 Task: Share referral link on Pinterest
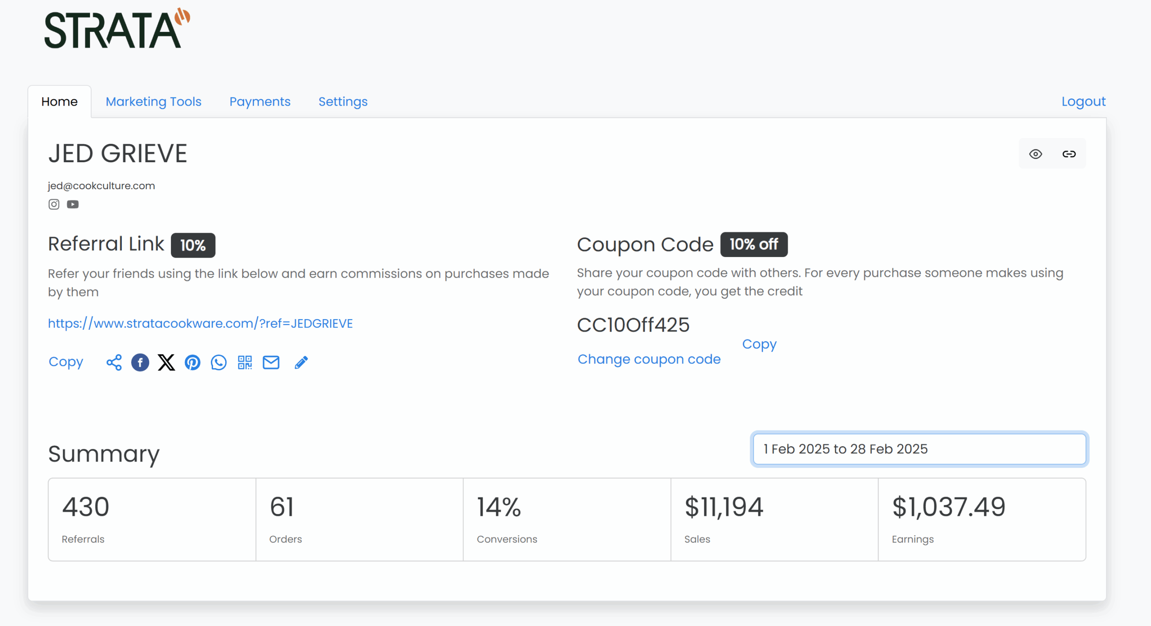tap(192, 362)
